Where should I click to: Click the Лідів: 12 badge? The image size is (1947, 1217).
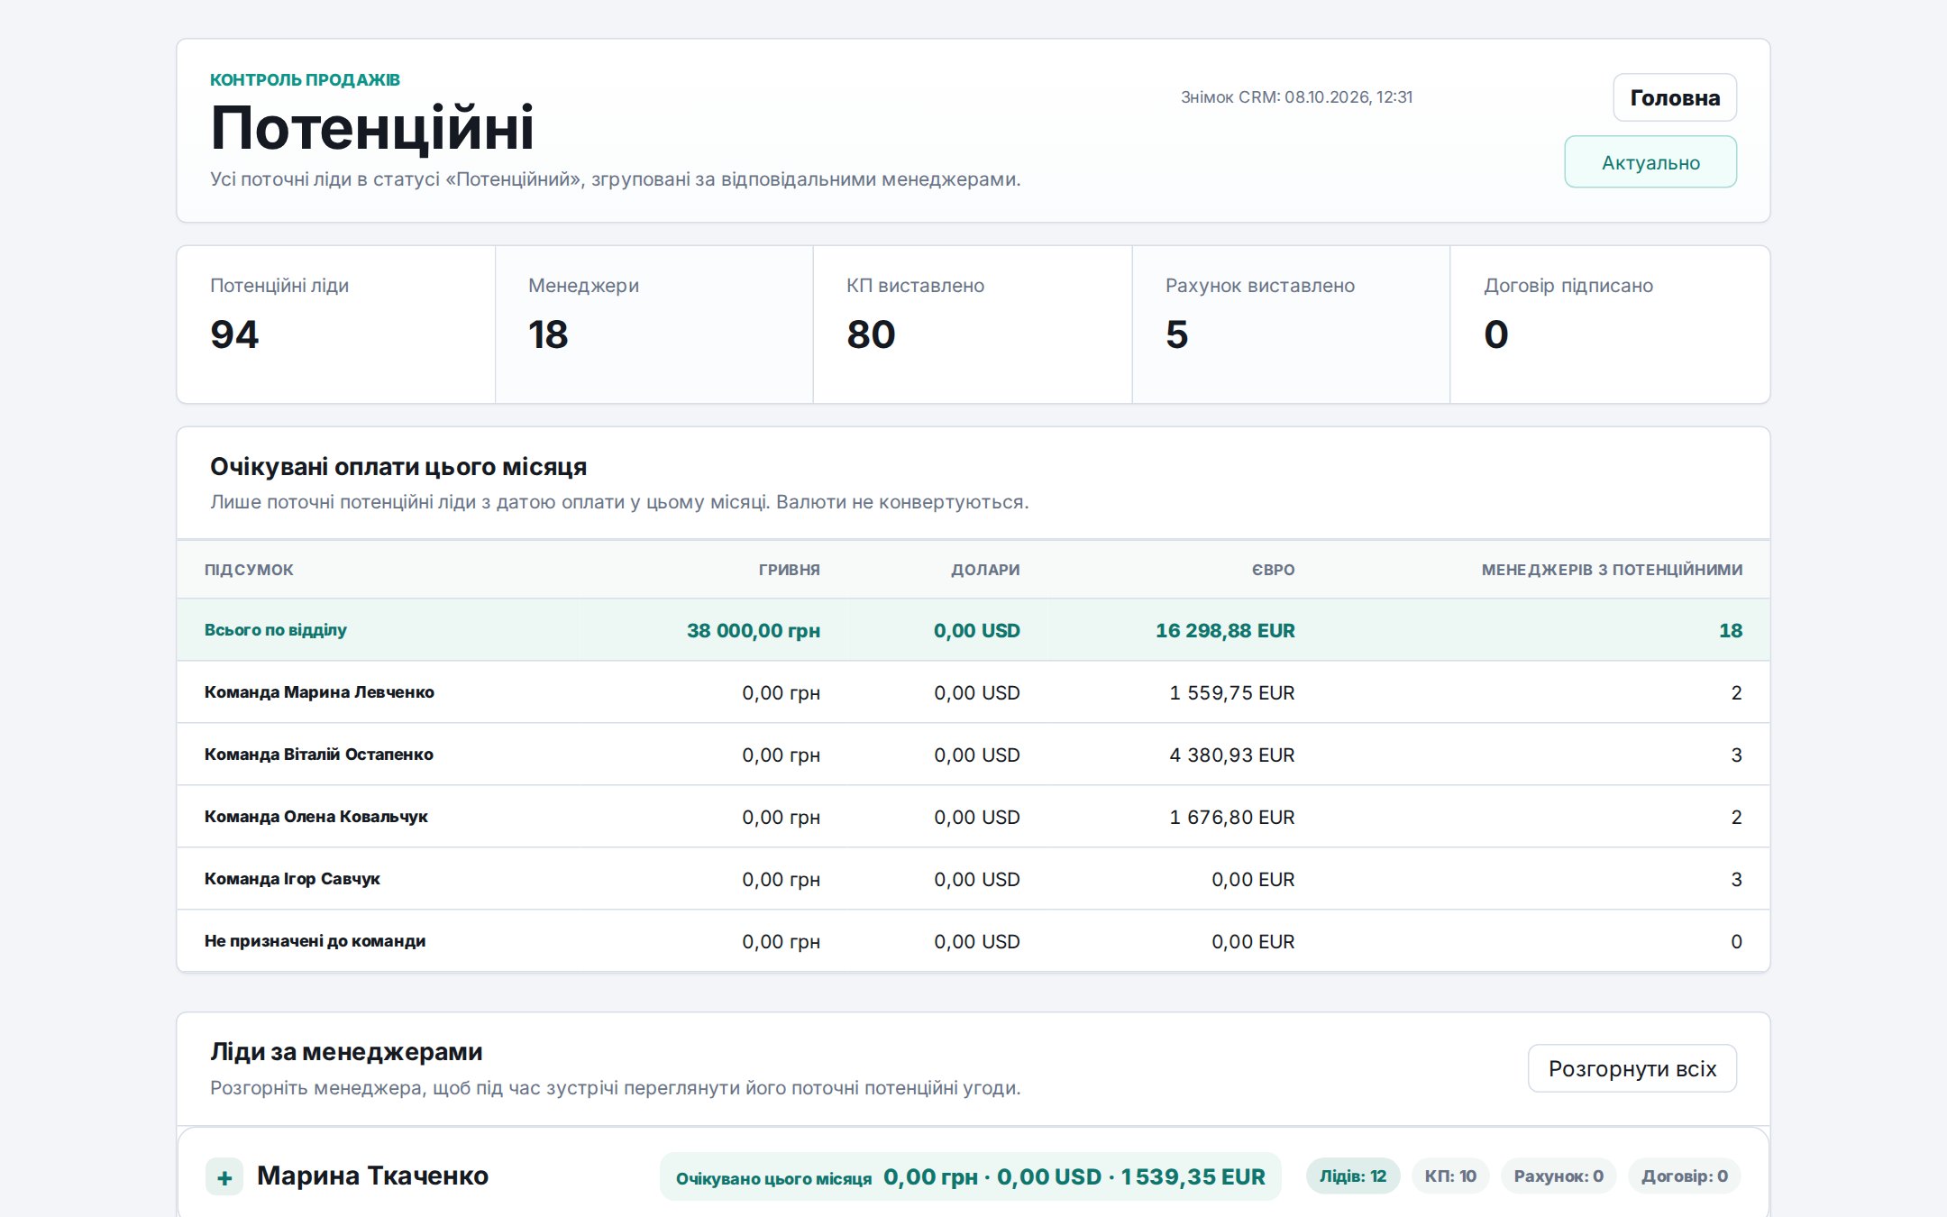(1353, 1176)
